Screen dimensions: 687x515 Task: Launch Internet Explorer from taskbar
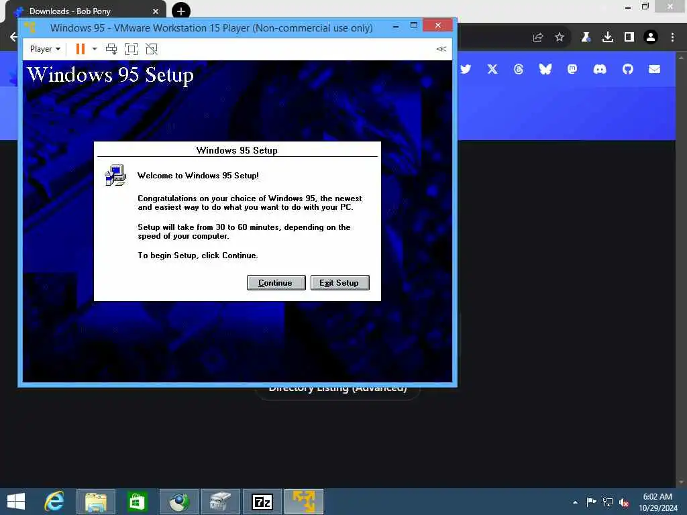pos(55,502)
